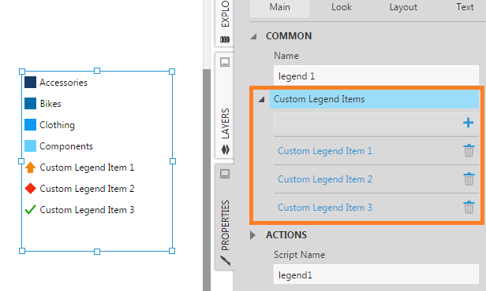Viewport: 486px width, 291px height.
Task: Click the Clothing blue color swatch
Action: point(30,125)
